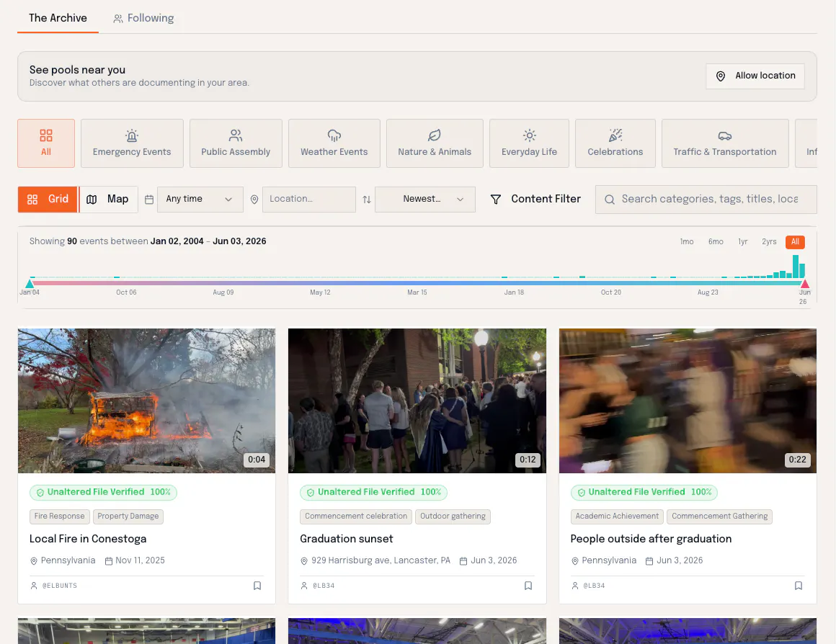Click the location pin icon beside Location field

point(254,200)
